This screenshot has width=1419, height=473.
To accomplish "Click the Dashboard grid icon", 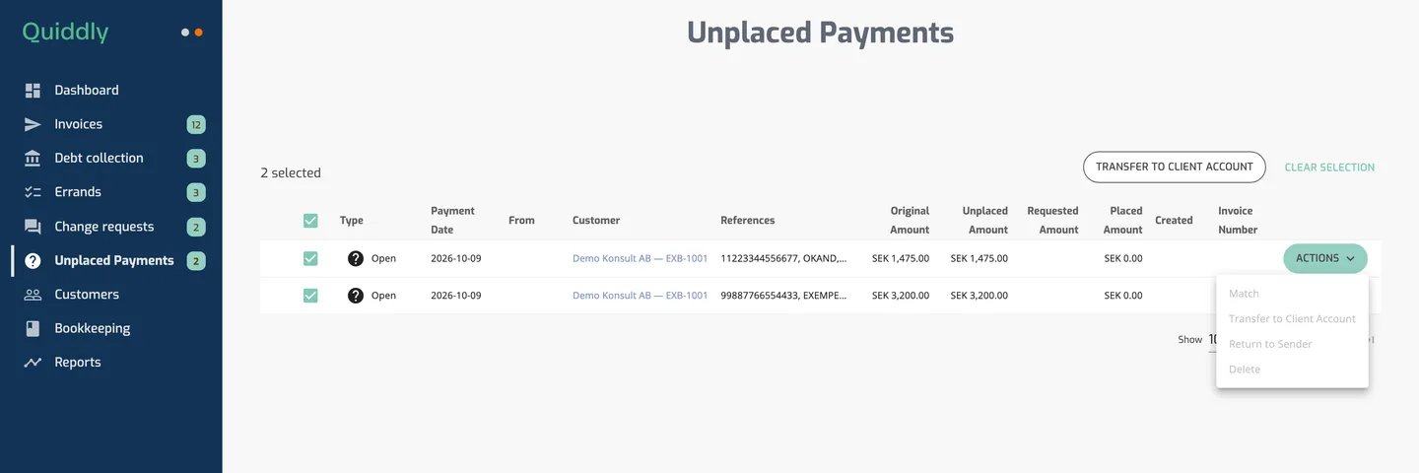I will click(x=33, y=91).
